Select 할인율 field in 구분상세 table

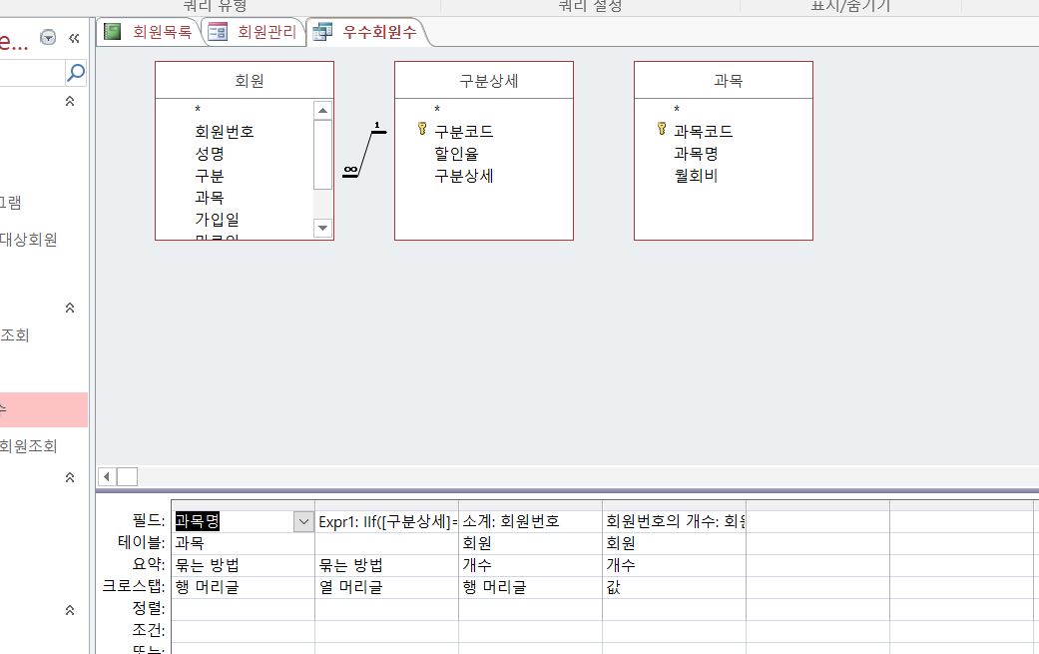click(x=456, y=154)
